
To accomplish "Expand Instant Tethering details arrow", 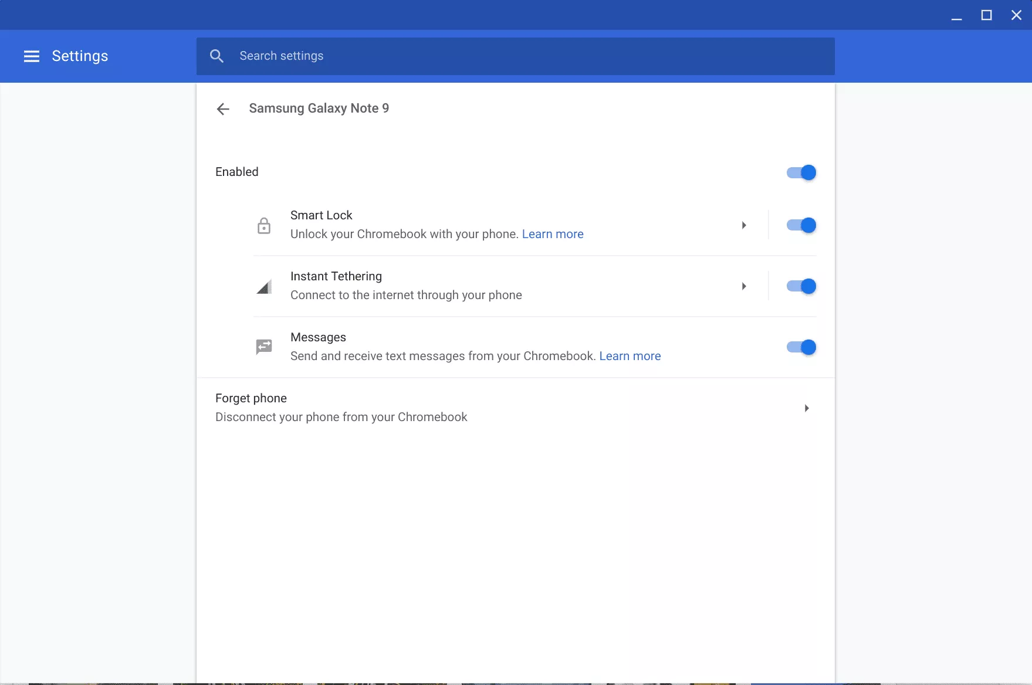I will point(744,286).
